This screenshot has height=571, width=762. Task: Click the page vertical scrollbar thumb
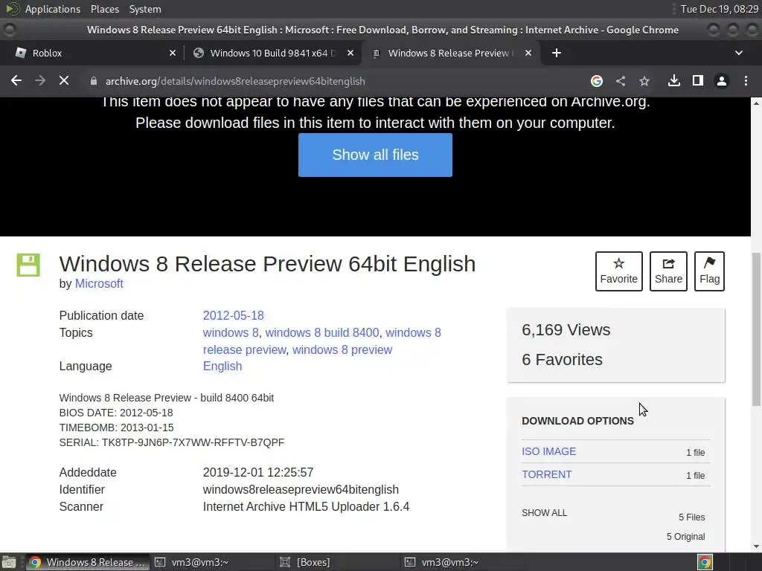pos(756,329)
